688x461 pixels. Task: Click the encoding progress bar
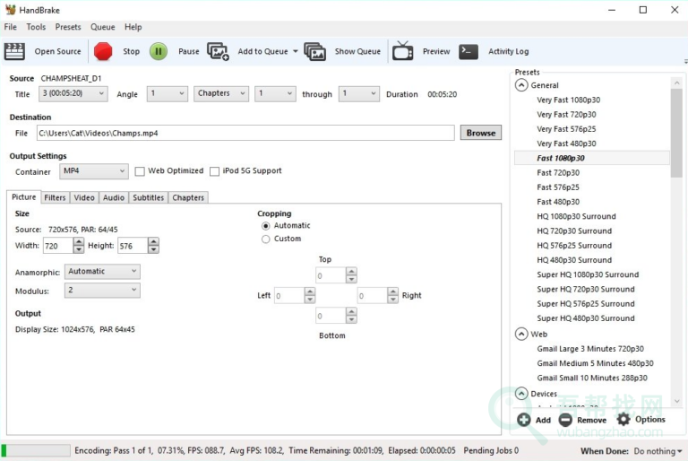pyautogui.click(x=36, y=450)
